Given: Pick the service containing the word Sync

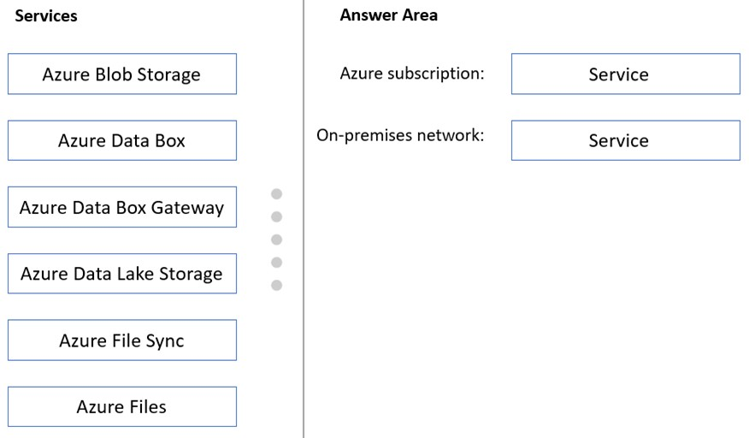Looking at the screenshot, I should [122, 340].
